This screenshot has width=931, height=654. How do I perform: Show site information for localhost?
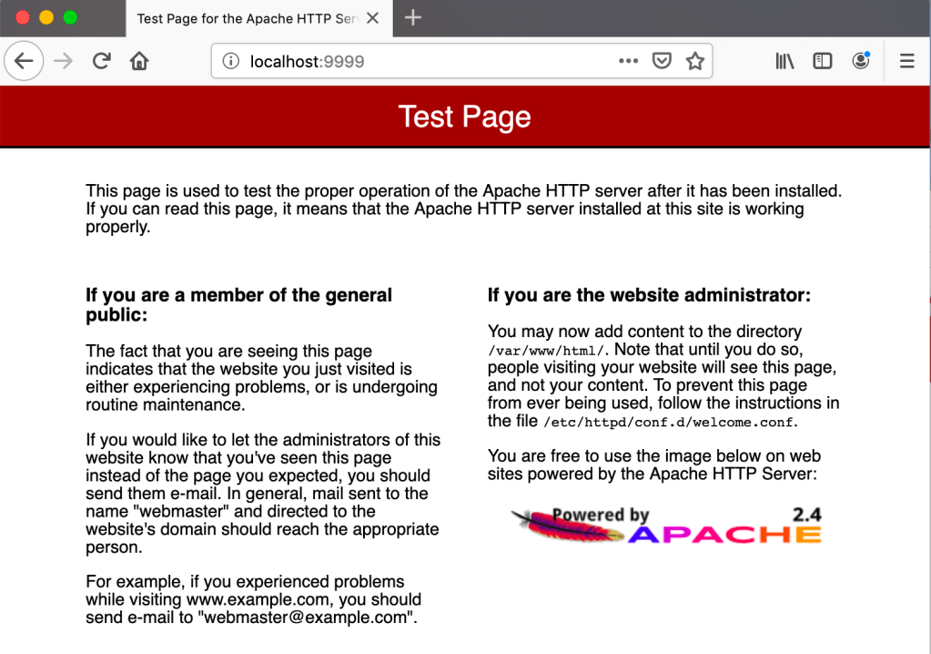pyautogui.click(x=231, y=61)
